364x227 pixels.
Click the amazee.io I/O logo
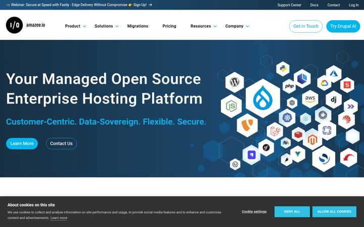click(14, 25)
